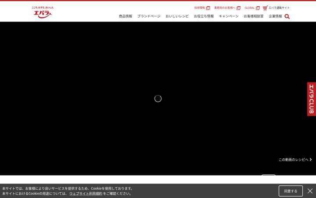The height and width of the screenshot is (198, 316).
Task: Click external-window icon beside GLOBAL
Action: tap(258, 8)
